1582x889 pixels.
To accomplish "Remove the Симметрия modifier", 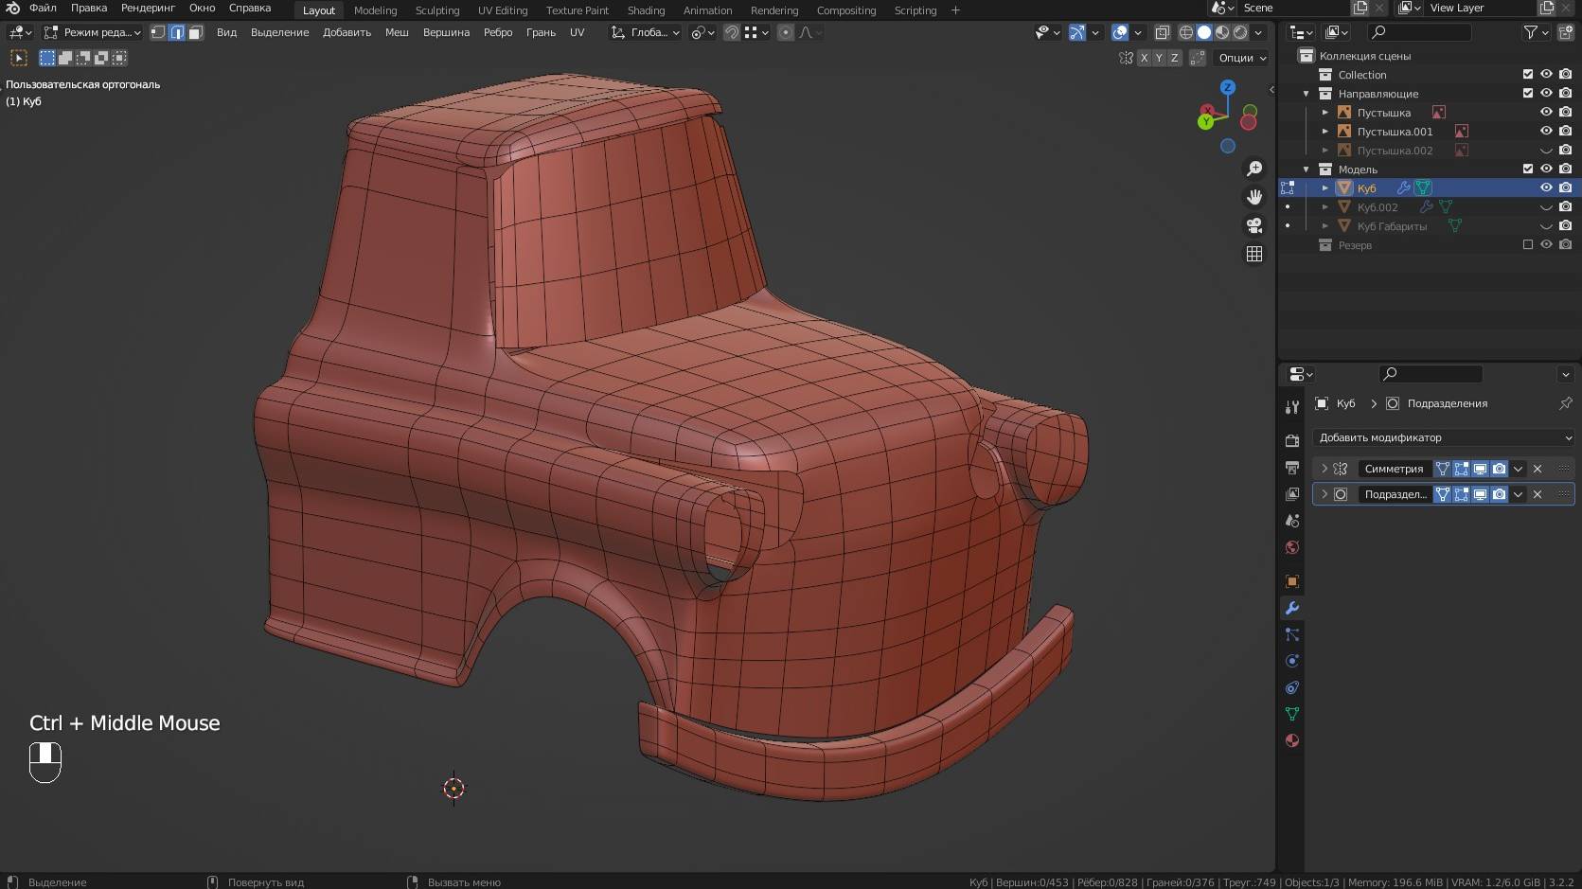I will click(1538, 469).
